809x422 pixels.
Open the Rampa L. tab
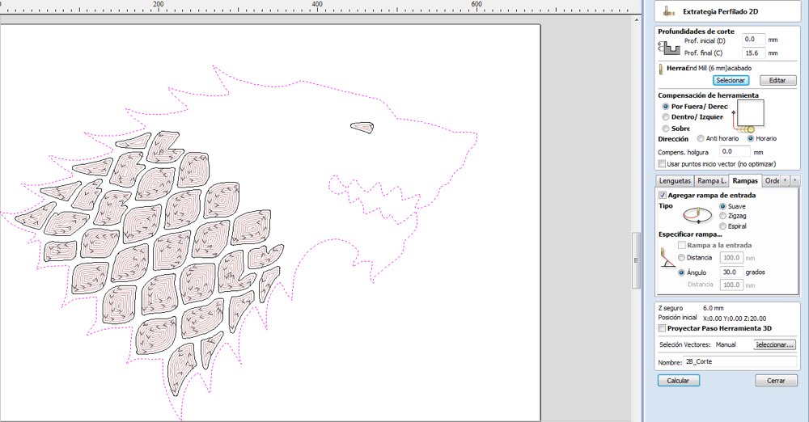[711, 181]
